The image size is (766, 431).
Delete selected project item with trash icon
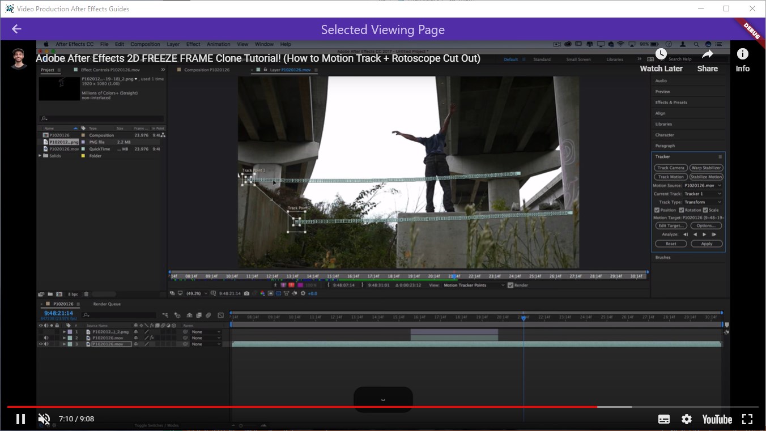click(x=86, y=294)
